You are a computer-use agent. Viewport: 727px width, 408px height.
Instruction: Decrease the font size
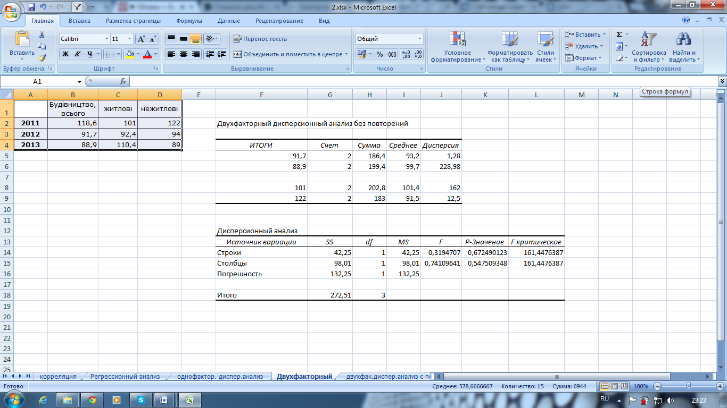point(153,39)
